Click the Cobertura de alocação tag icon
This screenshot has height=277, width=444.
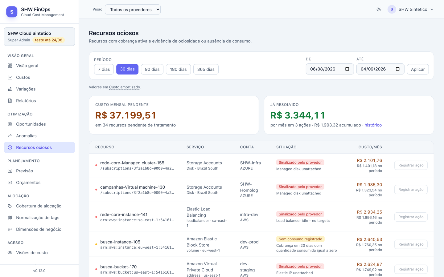click(10, 206)
